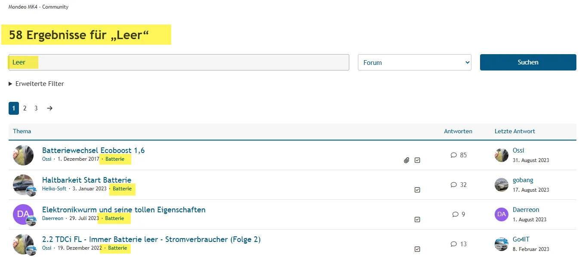Click the next page arrow in pagination
This screenshot has height=257, width=585.
tap(50, 108)
